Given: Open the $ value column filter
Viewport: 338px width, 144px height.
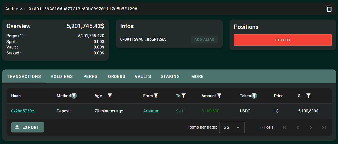Looking at the screenshot, I should [308, 96].
